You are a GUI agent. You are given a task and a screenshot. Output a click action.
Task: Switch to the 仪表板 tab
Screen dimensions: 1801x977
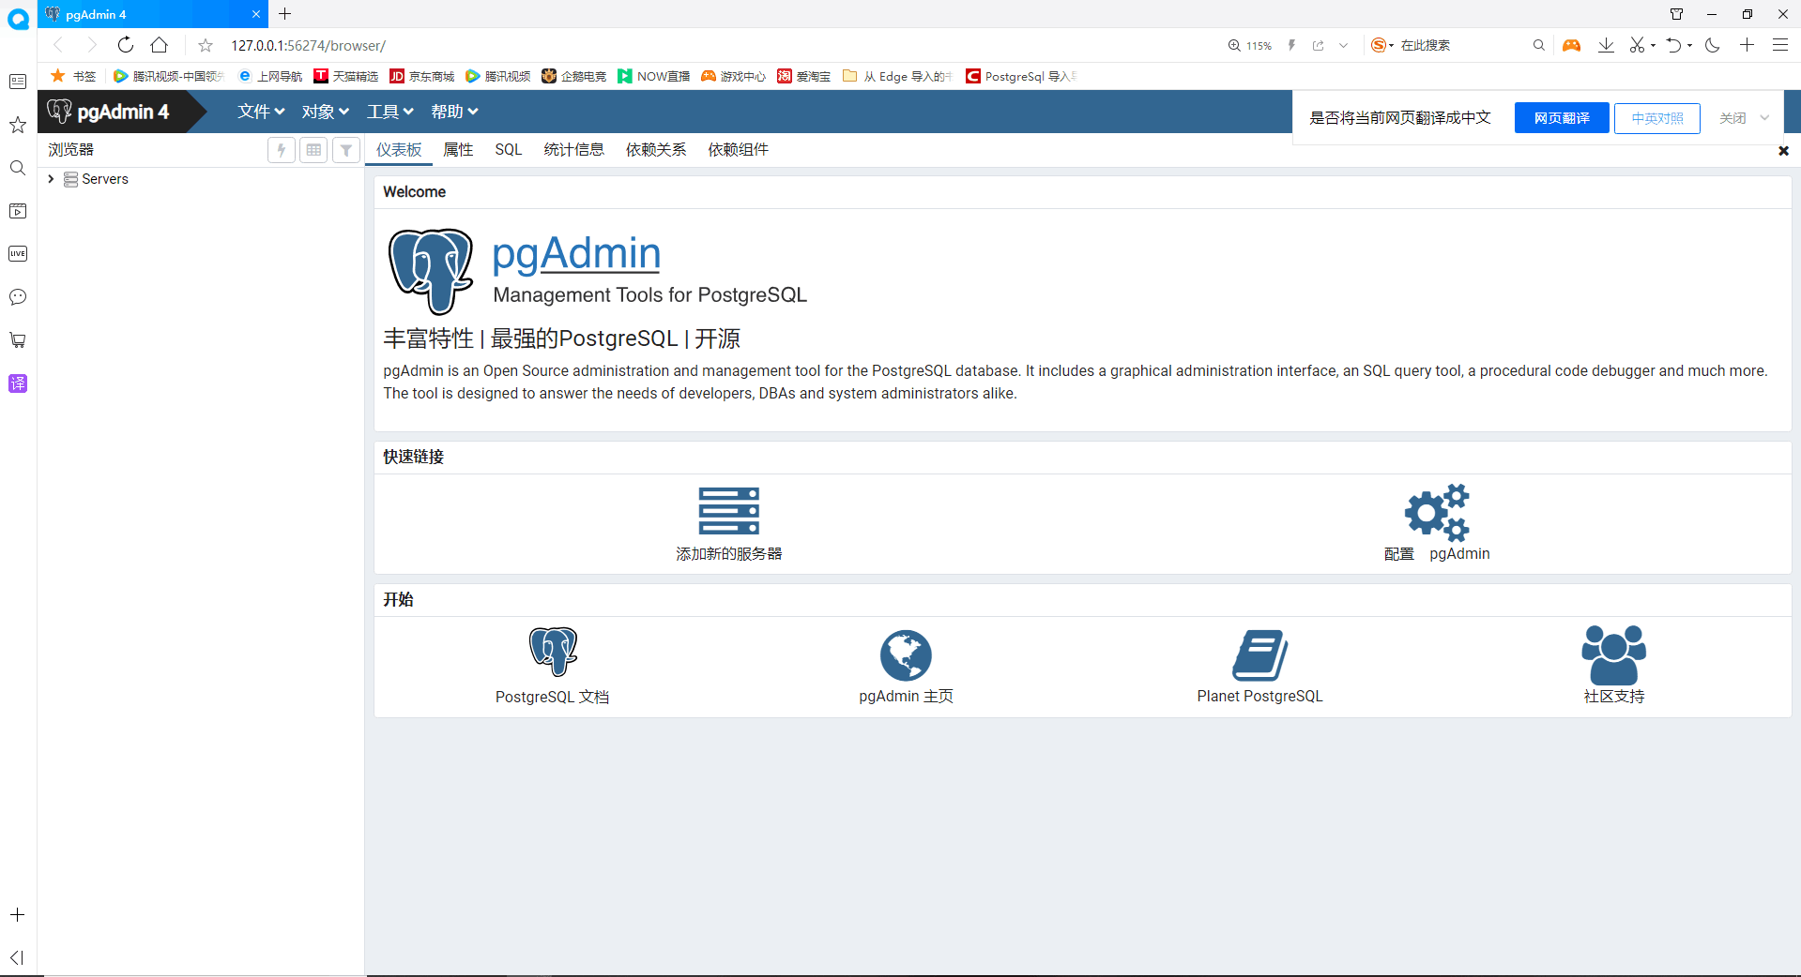point(399,150)
